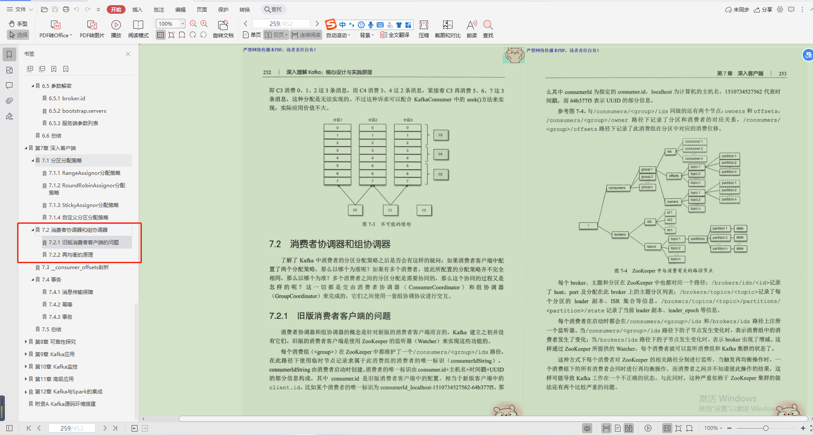The width and height of the screenshot is (813, 435).
Task: Activate the selection tool (选择)
Action: pyautogui.click(x=18, y=35)
